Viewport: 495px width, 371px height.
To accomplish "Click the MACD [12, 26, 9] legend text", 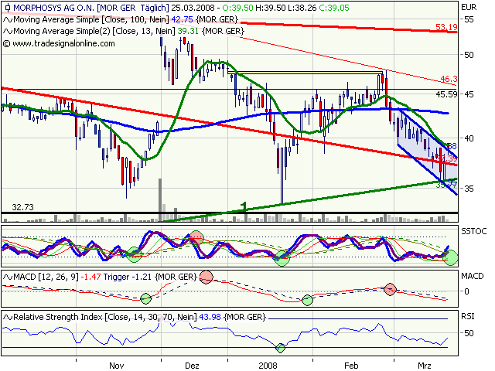I will click(46, 277).
